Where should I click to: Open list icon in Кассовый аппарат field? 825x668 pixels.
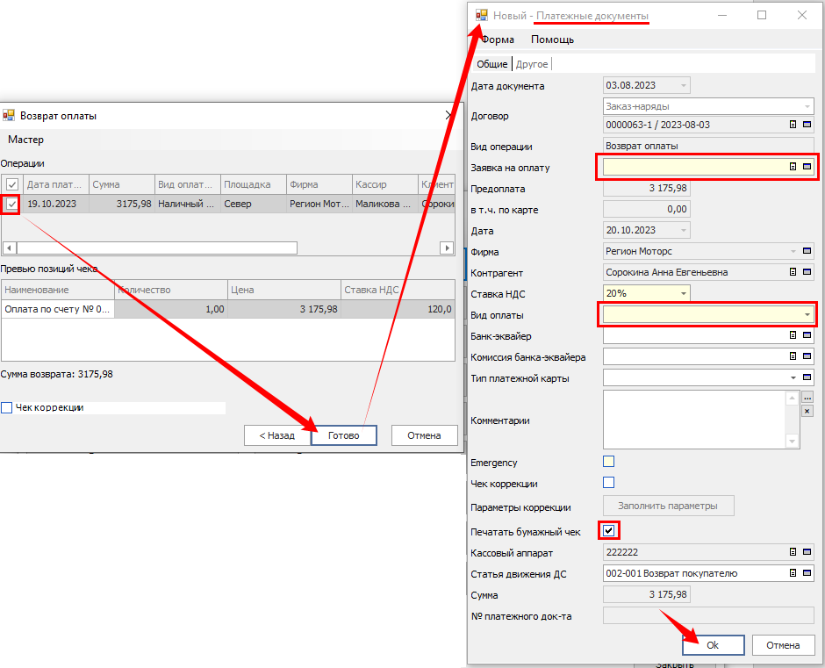tap(793, 552)
